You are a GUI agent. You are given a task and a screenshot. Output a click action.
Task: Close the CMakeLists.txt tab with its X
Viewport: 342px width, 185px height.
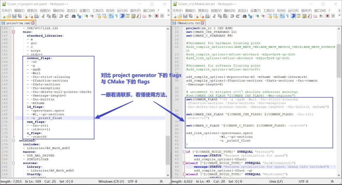[x=202, y=23]
